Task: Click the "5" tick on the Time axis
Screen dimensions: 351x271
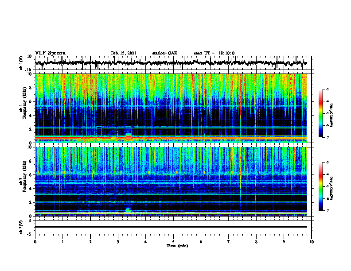Action: pyautogui.click(x=173, y=242)
